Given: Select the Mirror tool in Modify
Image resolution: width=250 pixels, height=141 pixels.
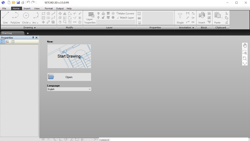Looking at the screenshot, I should pos(65,13).
